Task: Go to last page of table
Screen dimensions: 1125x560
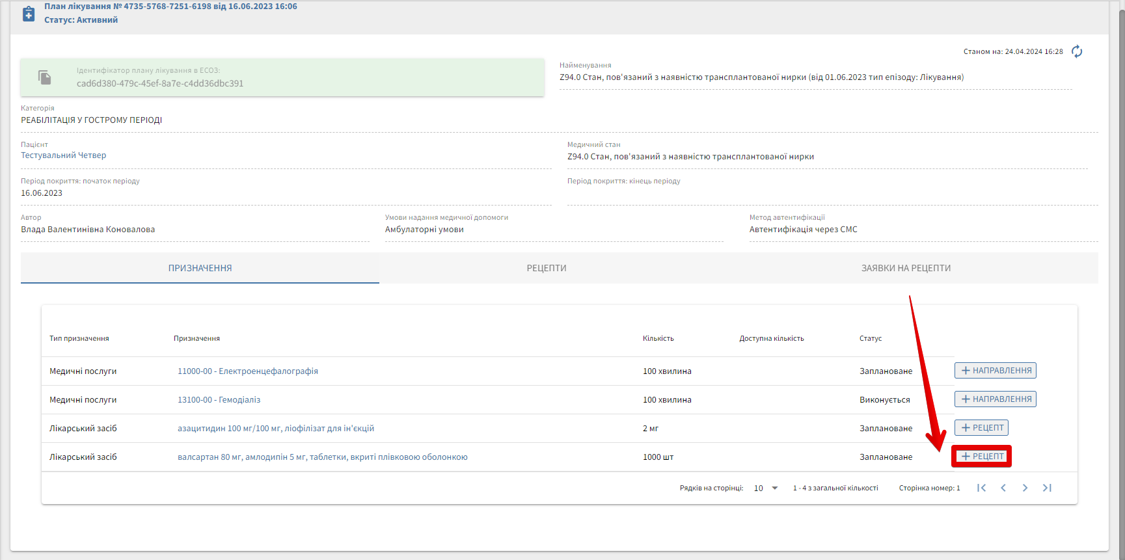Action: click(1047, 488)
